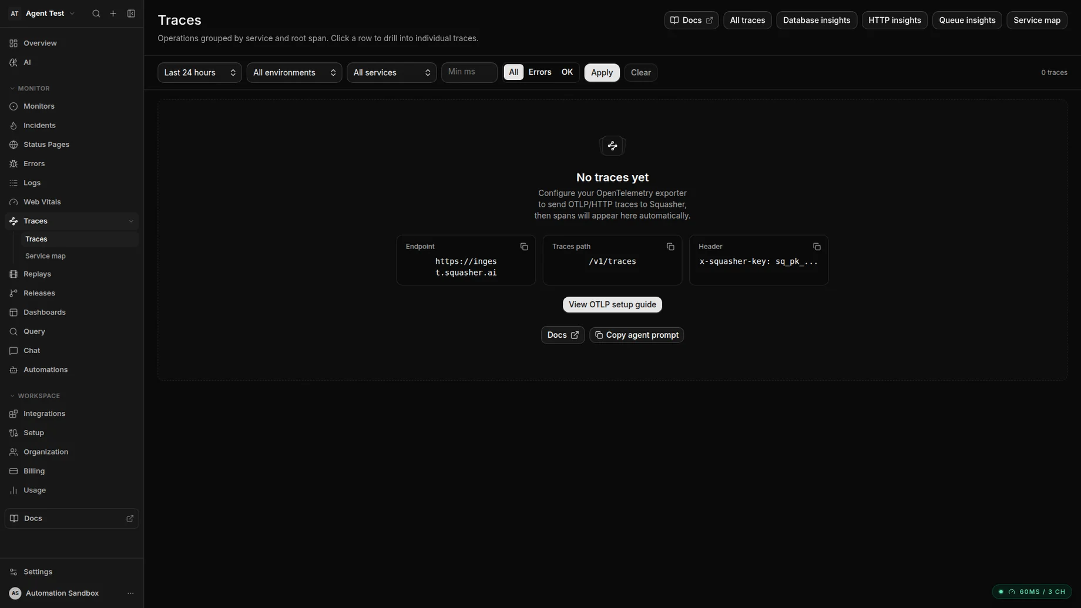Screen dimensions: 1081x608
Task: Click the Web Vitals gauge icon
Action: (x=14, y=202)
